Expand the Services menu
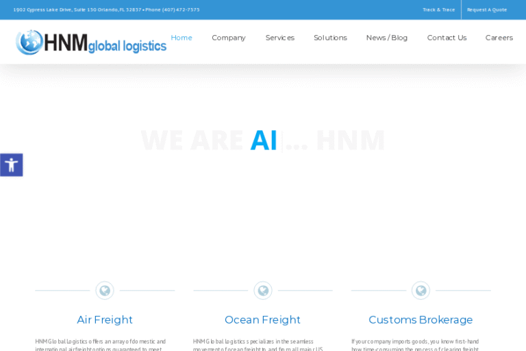 (280, 38)
